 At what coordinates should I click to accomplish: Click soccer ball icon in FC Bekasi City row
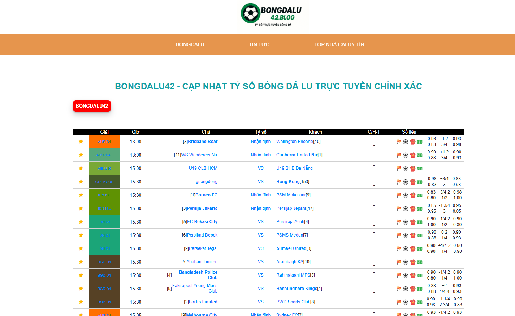(406, 222)
